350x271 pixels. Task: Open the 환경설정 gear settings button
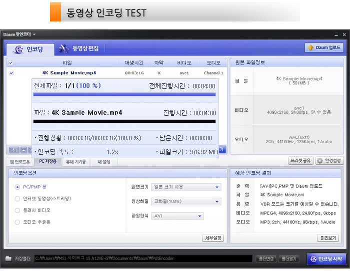(x=329, y=161)
